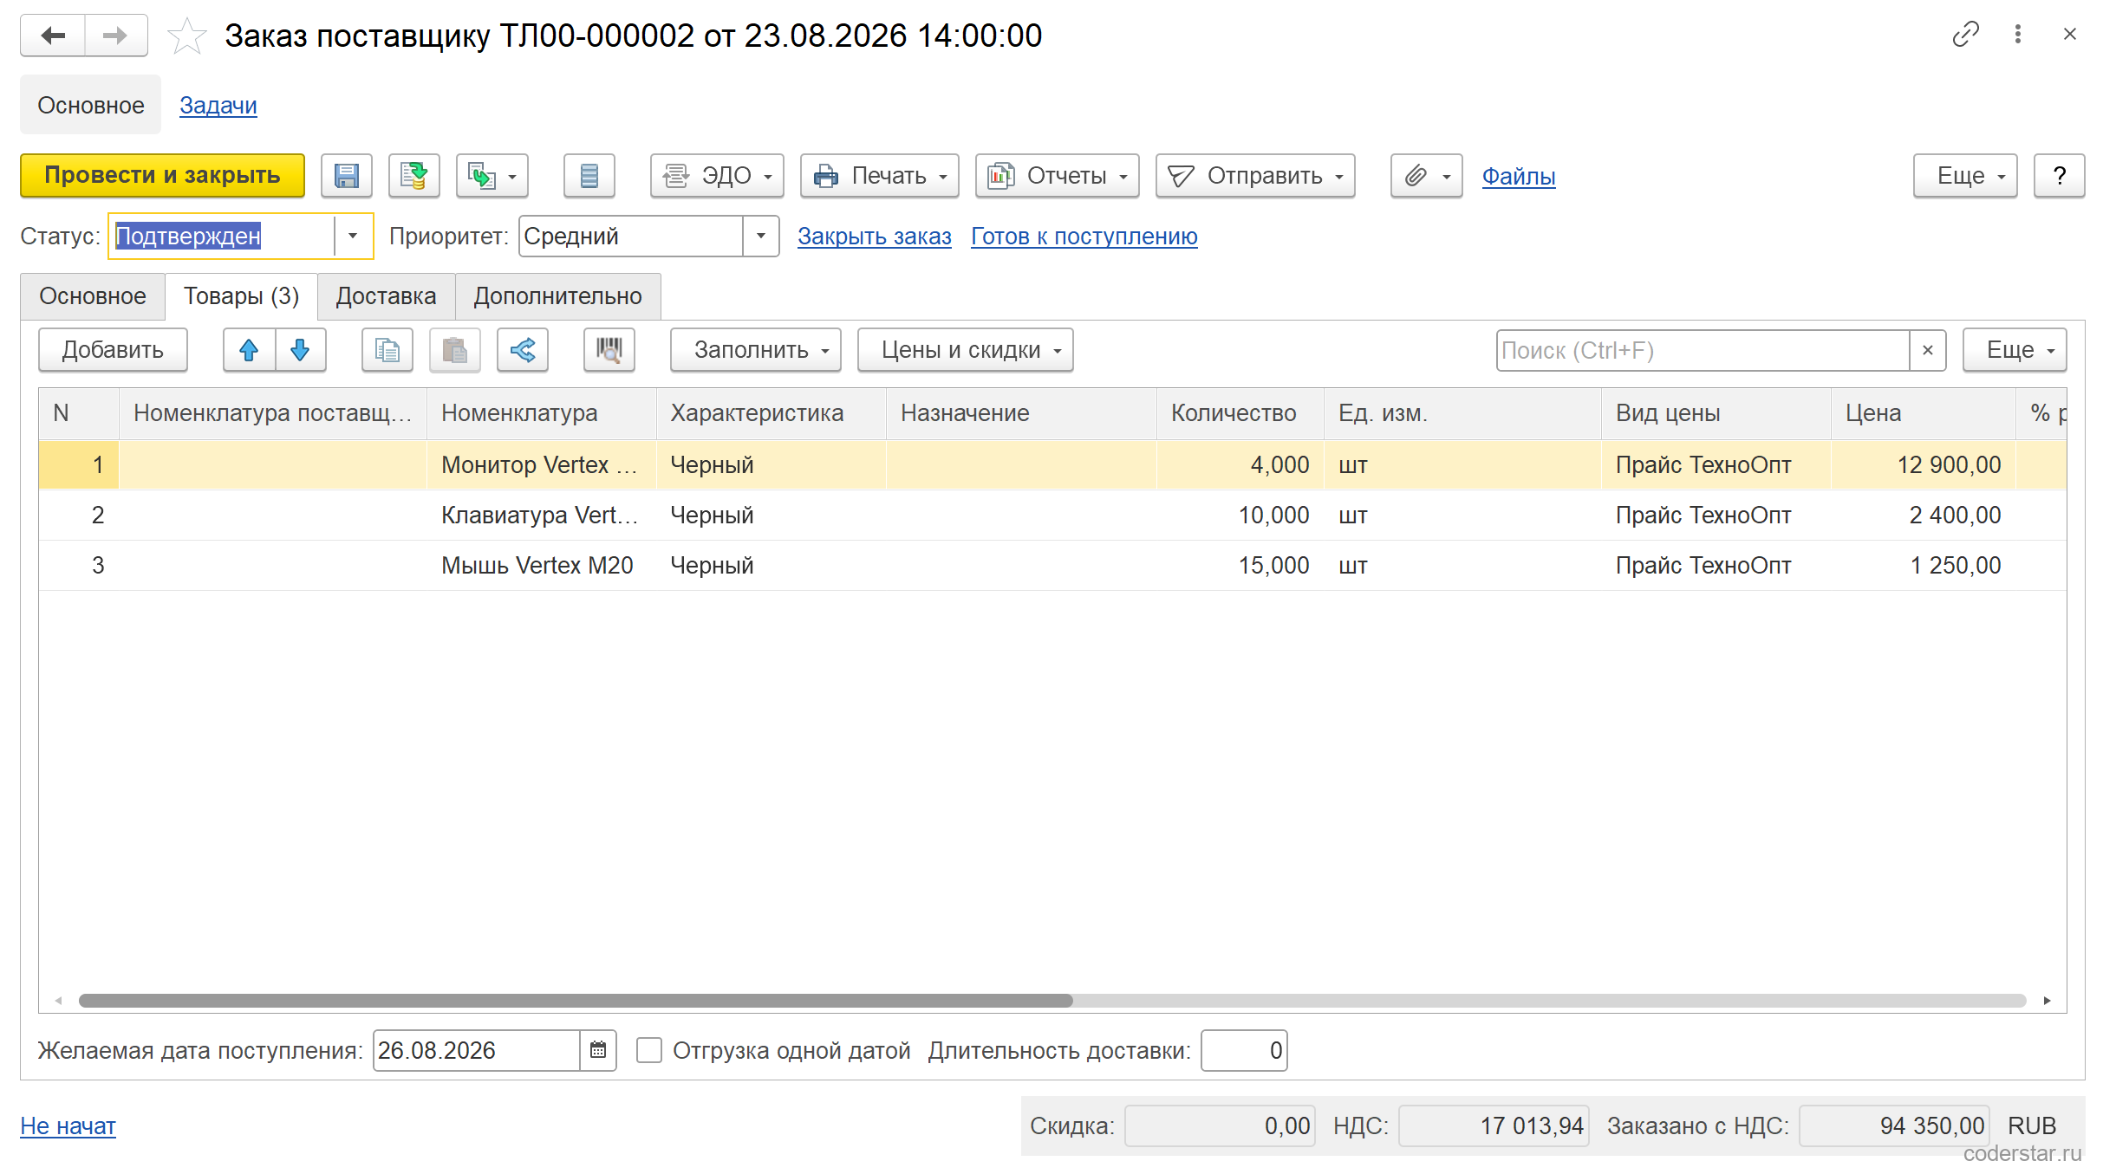This screenshot has width=2103, height=1174.
Task: Move row up with blue up arrow
Action: (249, 350)
